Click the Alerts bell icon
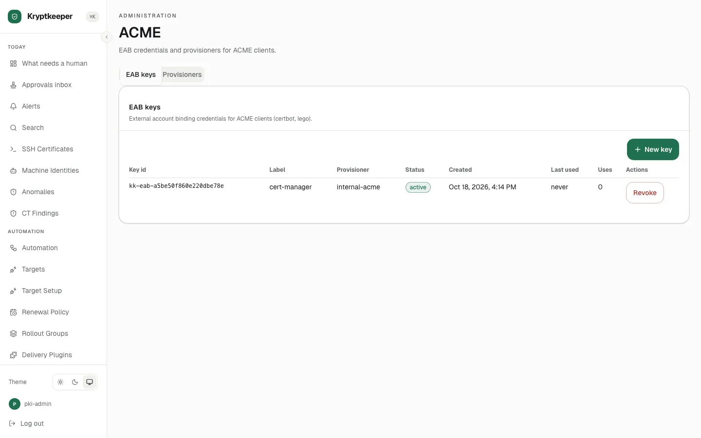Viewport: 701px width, 438px height. click(x=14, y=107)
